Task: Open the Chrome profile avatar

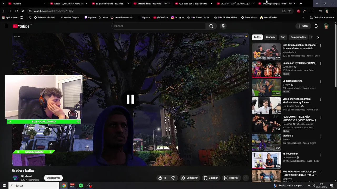Action: [327, 11]
